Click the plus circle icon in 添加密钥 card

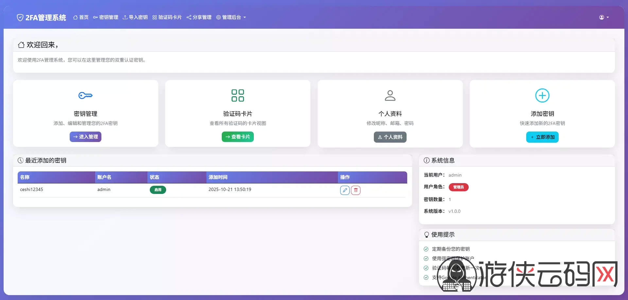pyautogui.click(x=542, y=95)
